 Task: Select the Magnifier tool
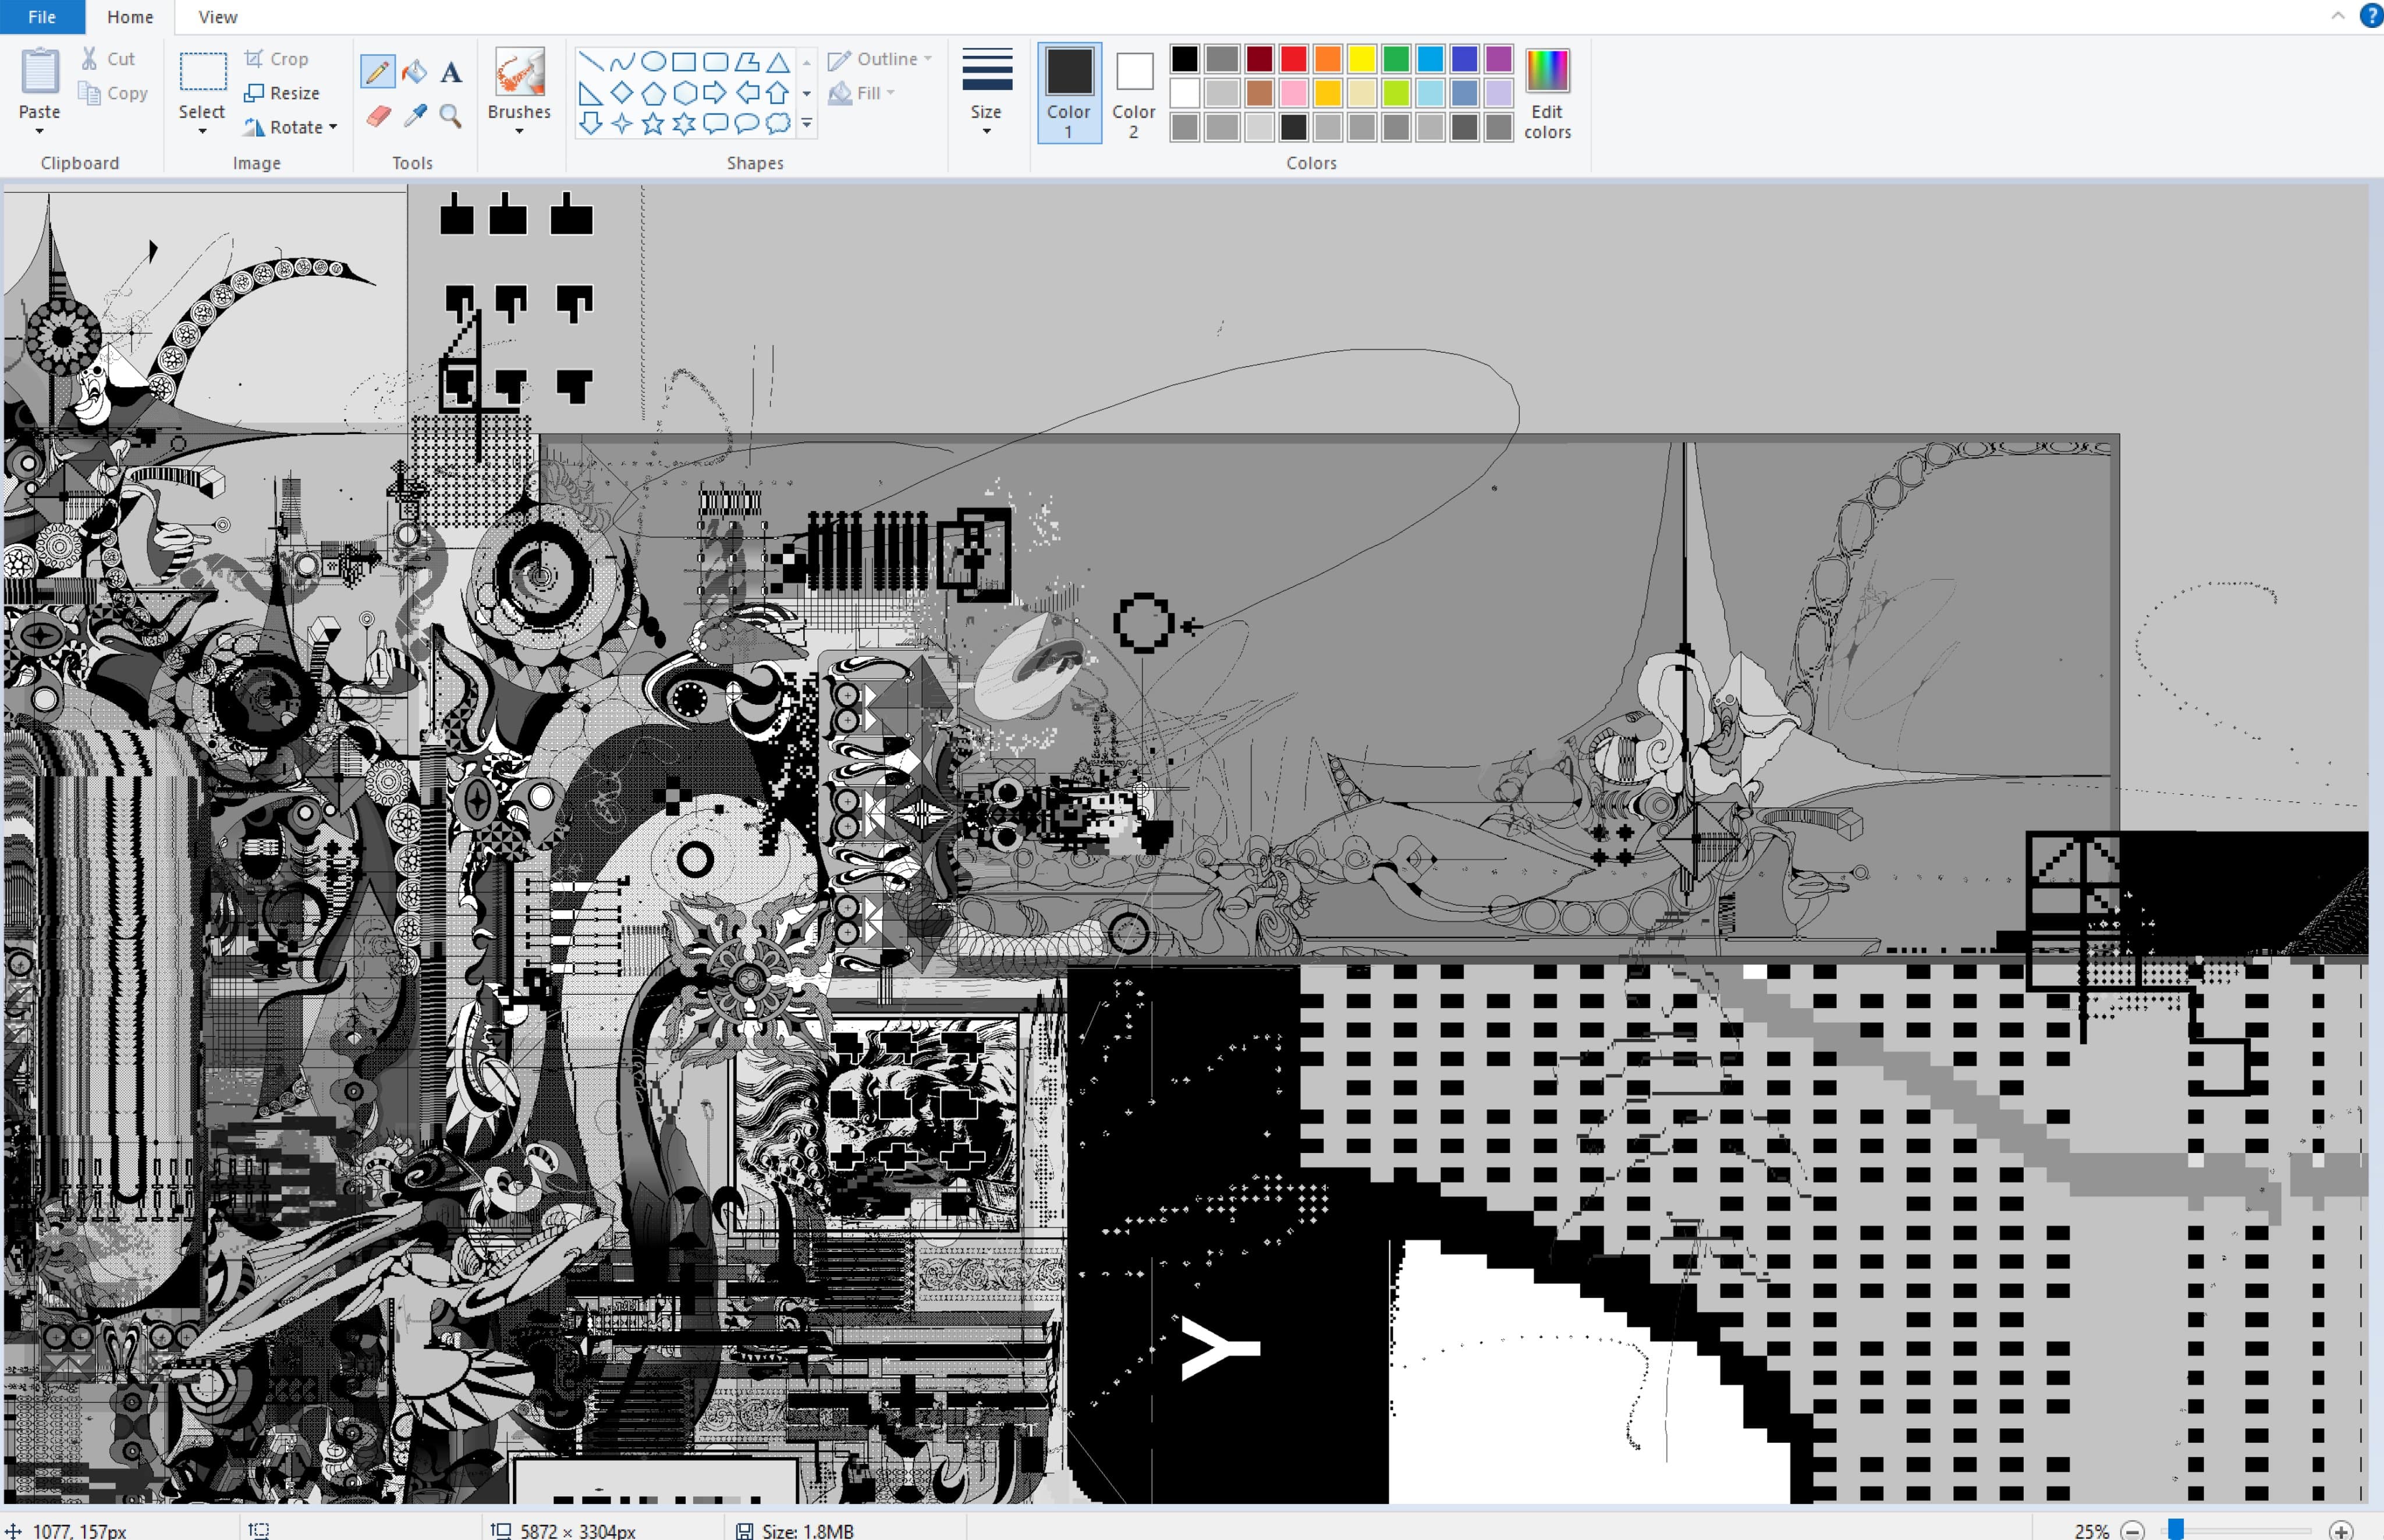tap(451, 116)
